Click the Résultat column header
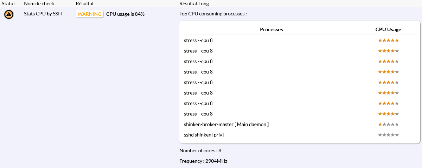 [85, 3]
